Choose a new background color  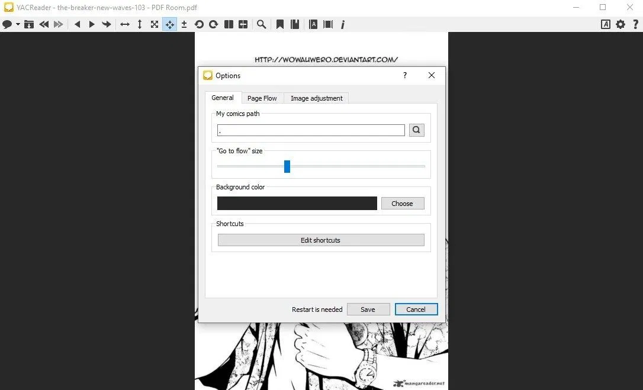[x=402, y=204]
